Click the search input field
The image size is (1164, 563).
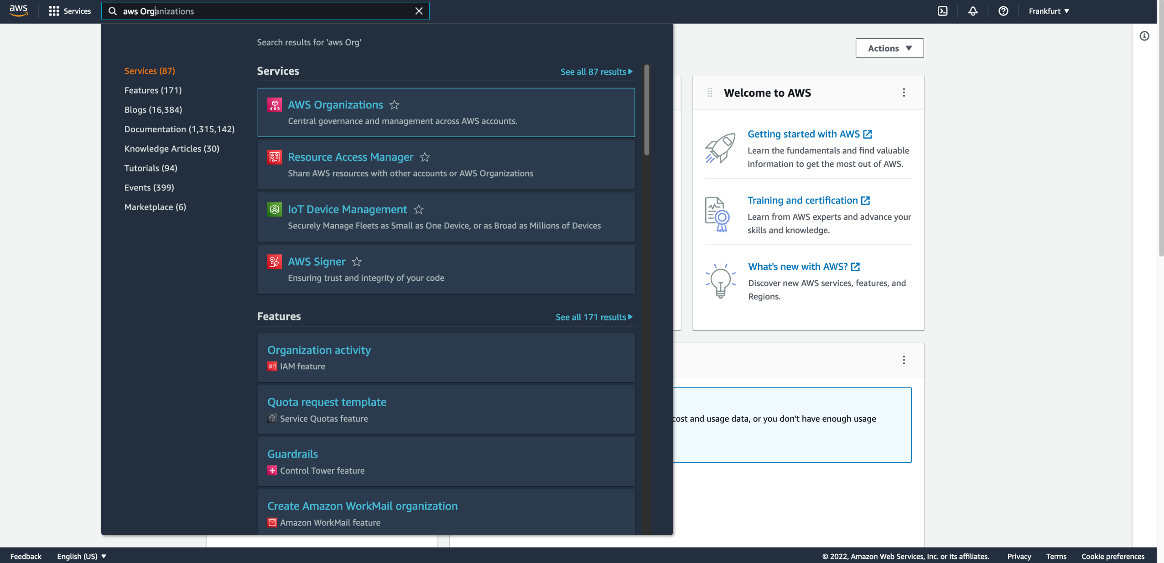pyautogui.click(x=265, y=11)
